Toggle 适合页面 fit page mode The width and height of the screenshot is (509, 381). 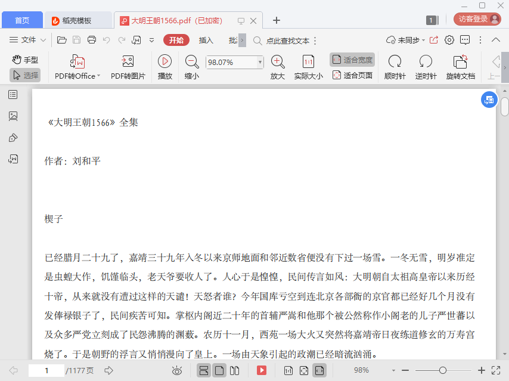pyautogui.click(x=352, y=75)
